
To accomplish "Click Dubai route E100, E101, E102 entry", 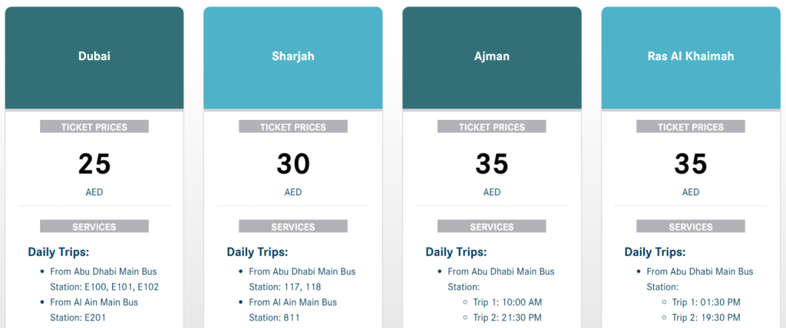I will point(104,280).
